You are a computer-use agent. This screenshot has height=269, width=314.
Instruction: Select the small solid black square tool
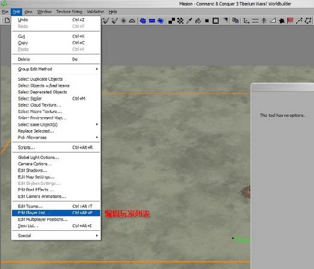click(x=207, y=21)
